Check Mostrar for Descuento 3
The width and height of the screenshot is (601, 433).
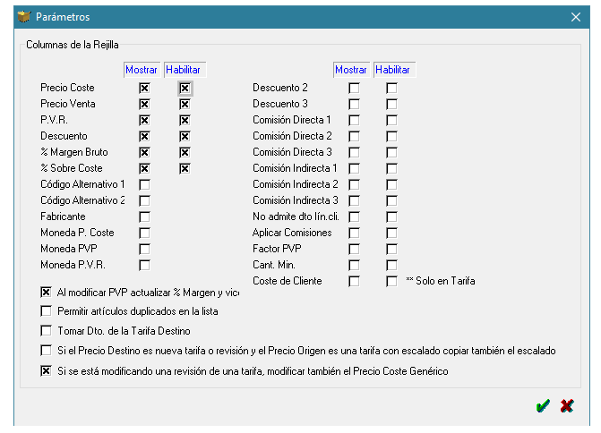[354, 104]
